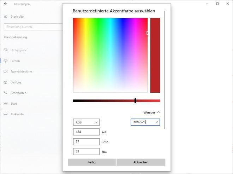Select the Hintergrund sidebar icon
This screenshot has height=174, width=233.
coord(6,50)
